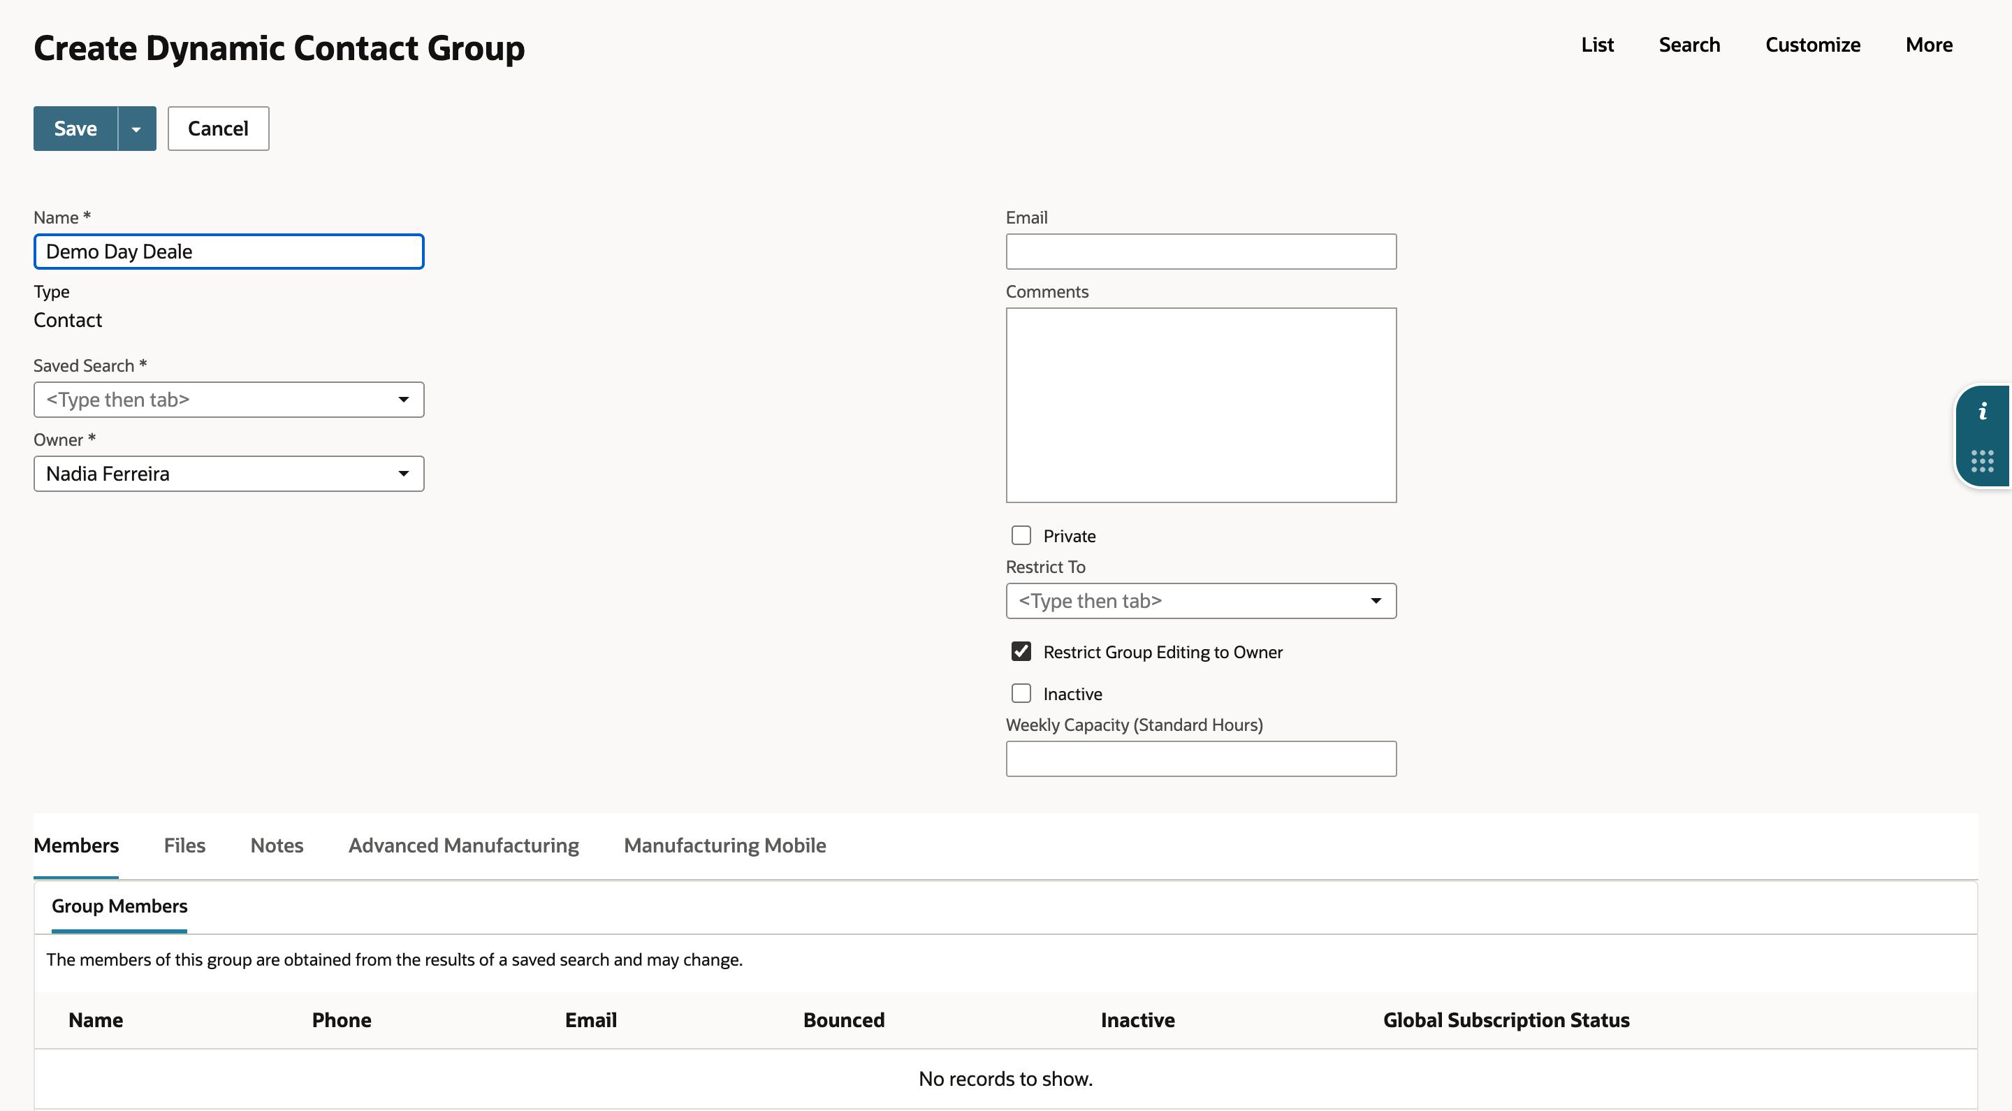Tick the Private checkbox

(x=1021, y=536)
